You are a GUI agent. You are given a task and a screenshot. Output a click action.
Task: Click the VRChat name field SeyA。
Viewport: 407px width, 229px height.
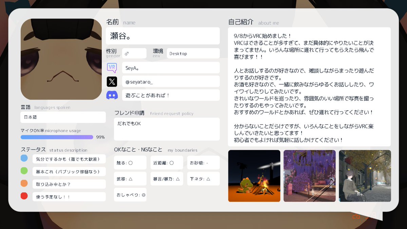[171, 68]
